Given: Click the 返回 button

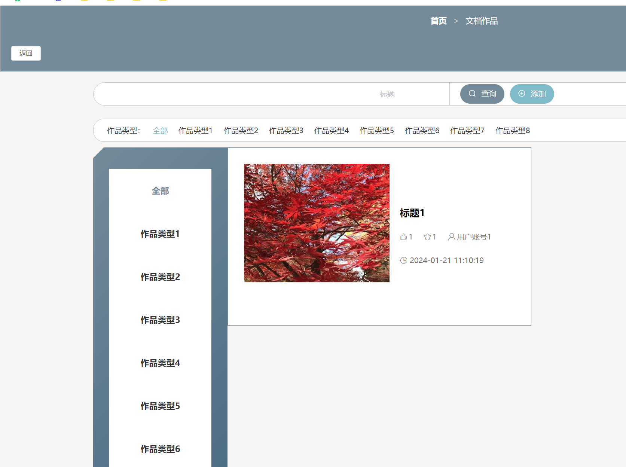Looking at the screenshot, I should [x=26, y=53].
